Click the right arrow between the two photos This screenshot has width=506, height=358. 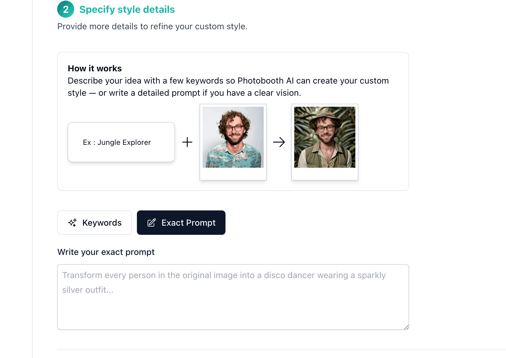(x=279, y=142)
